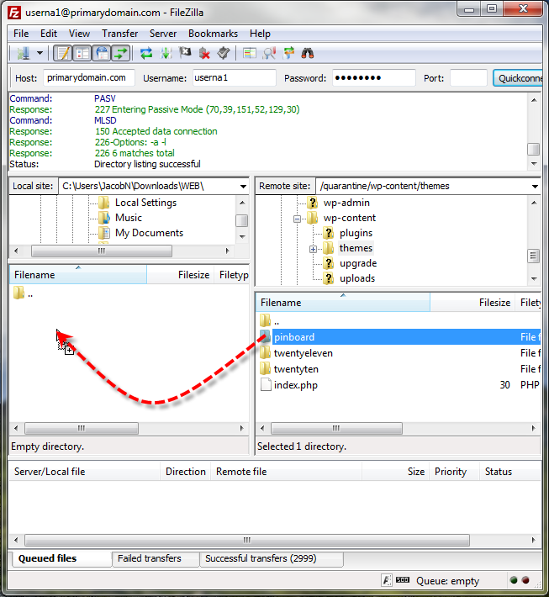Click the Reconnect to server icon
This screenshot has height=597, width=549.
click(223, 53)
